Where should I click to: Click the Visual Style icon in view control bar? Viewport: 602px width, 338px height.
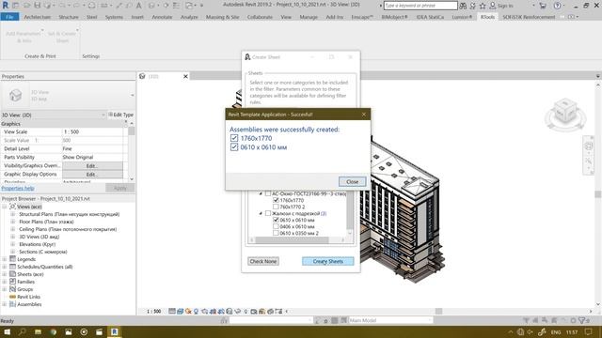pos(180,311)
